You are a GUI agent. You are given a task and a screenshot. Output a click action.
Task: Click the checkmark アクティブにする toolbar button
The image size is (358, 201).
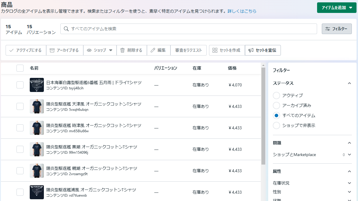[26, 50]
